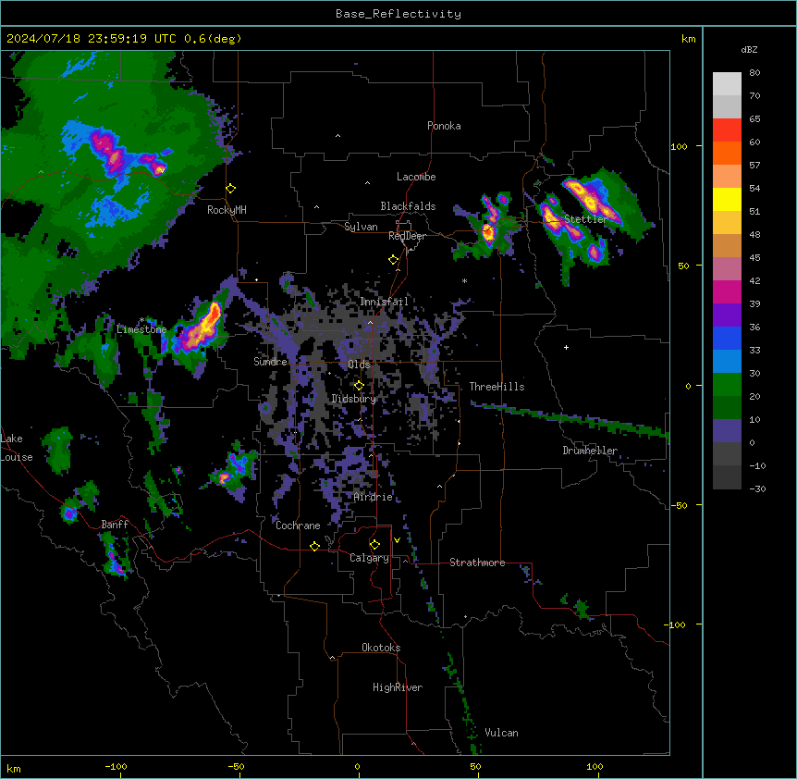Select the bright yellow 54-51 dBZ legend swatch

click(x=727, y=199)
